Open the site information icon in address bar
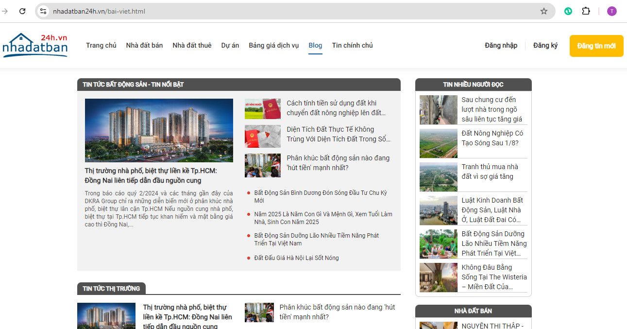 click(43, 11)
